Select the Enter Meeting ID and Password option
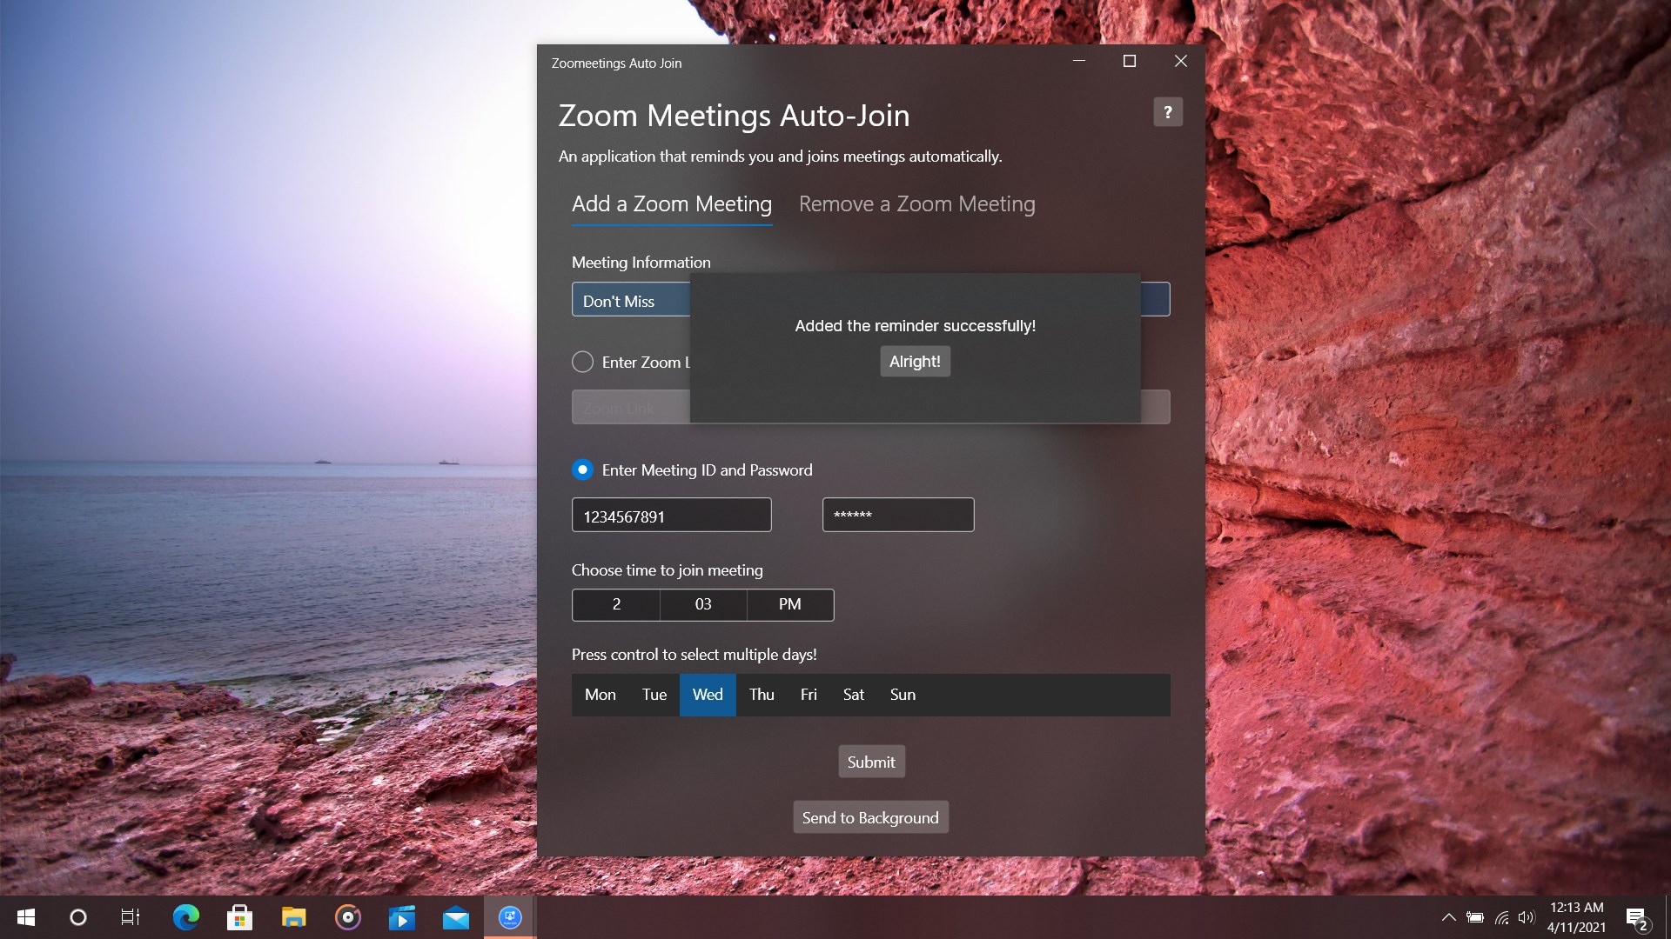This screenshot has height=939, width=1671. click(x=581, y=469)
